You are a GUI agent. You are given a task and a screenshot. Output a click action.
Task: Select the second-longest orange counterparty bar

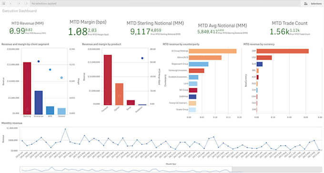205,58
